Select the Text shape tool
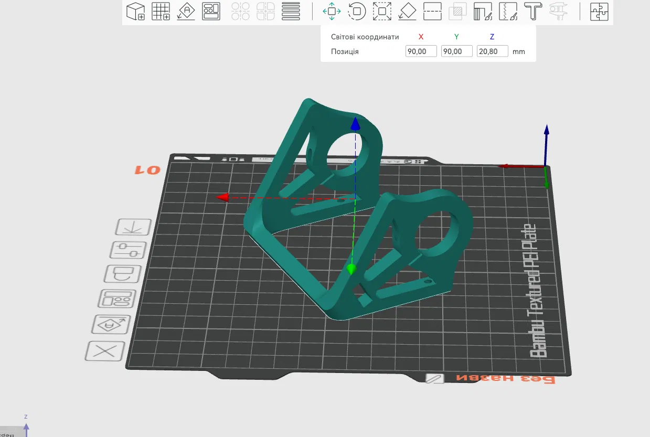Image resolution: width=650 pixels, height=437 pixels. [x=534, y=11]
